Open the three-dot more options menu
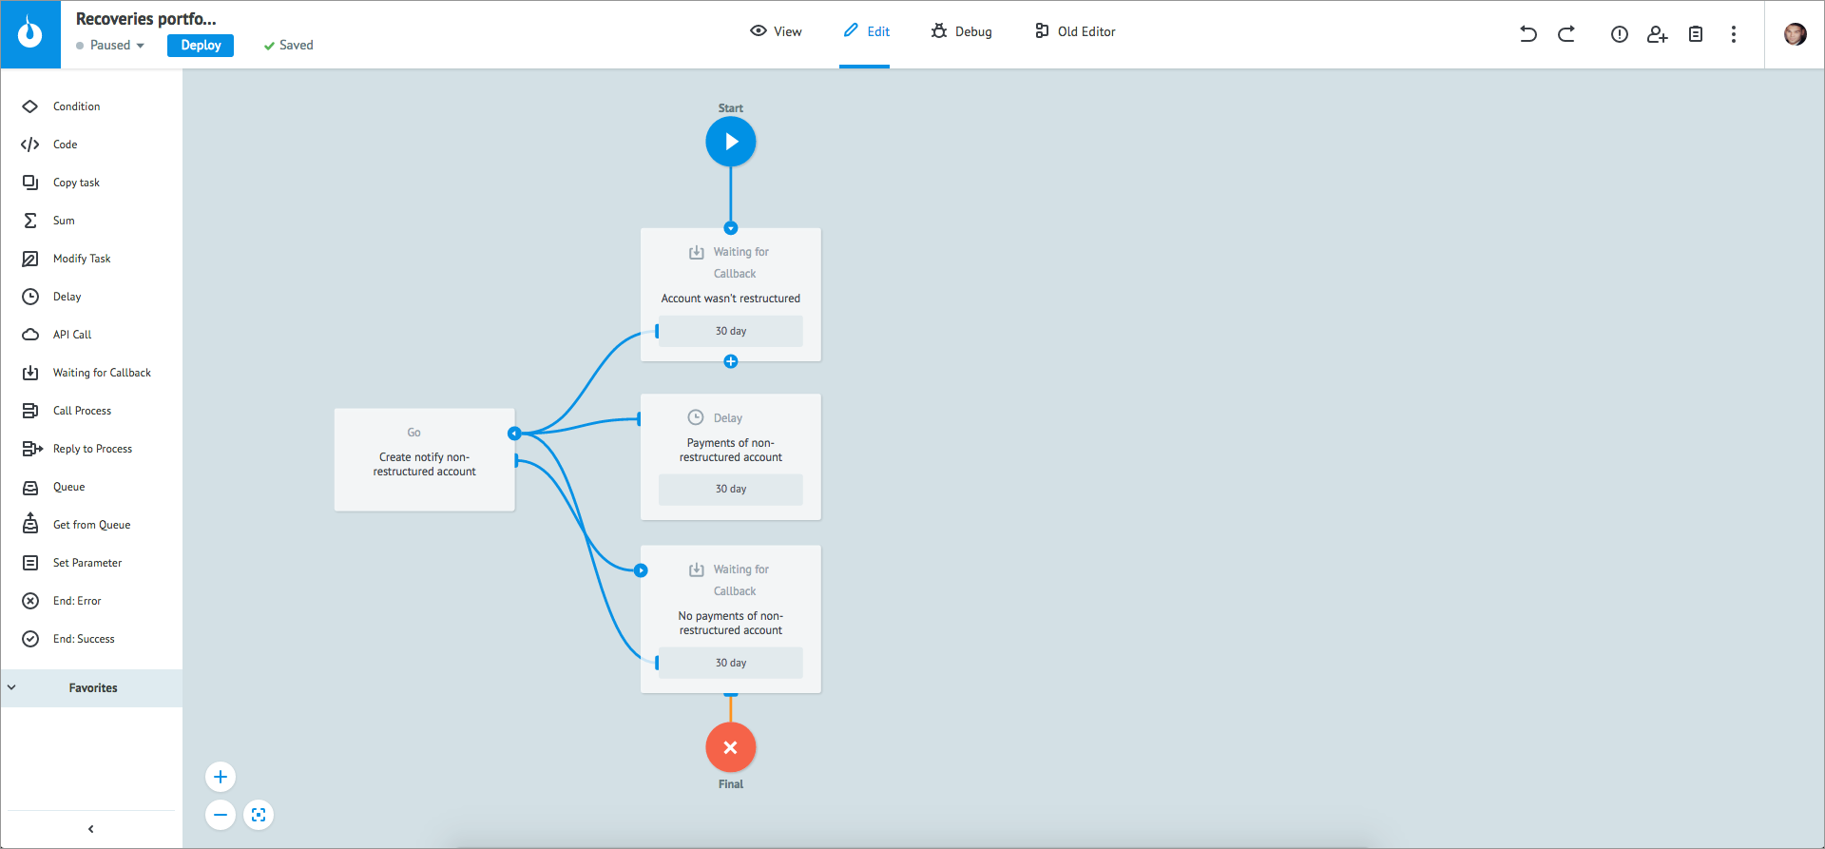 (1733, 34)
